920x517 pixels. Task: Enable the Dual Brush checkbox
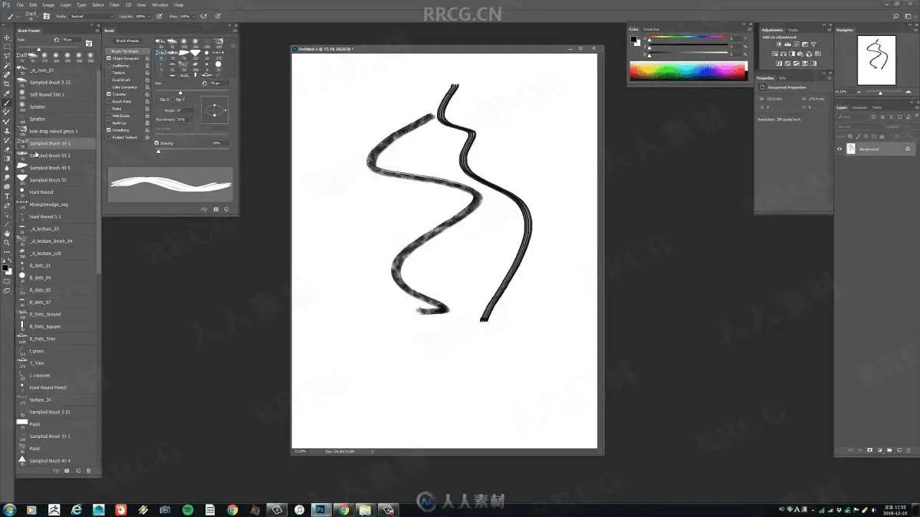pos(109,80)
